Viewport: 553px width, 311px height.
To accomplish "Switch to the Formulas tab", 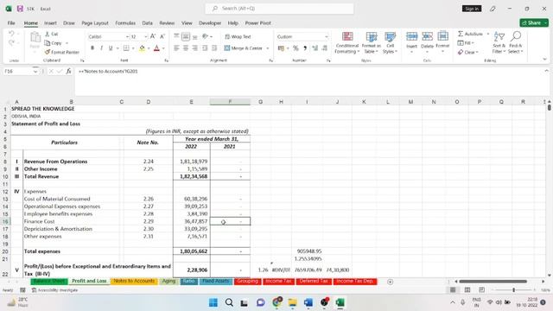I will click(x=125, y=23).
